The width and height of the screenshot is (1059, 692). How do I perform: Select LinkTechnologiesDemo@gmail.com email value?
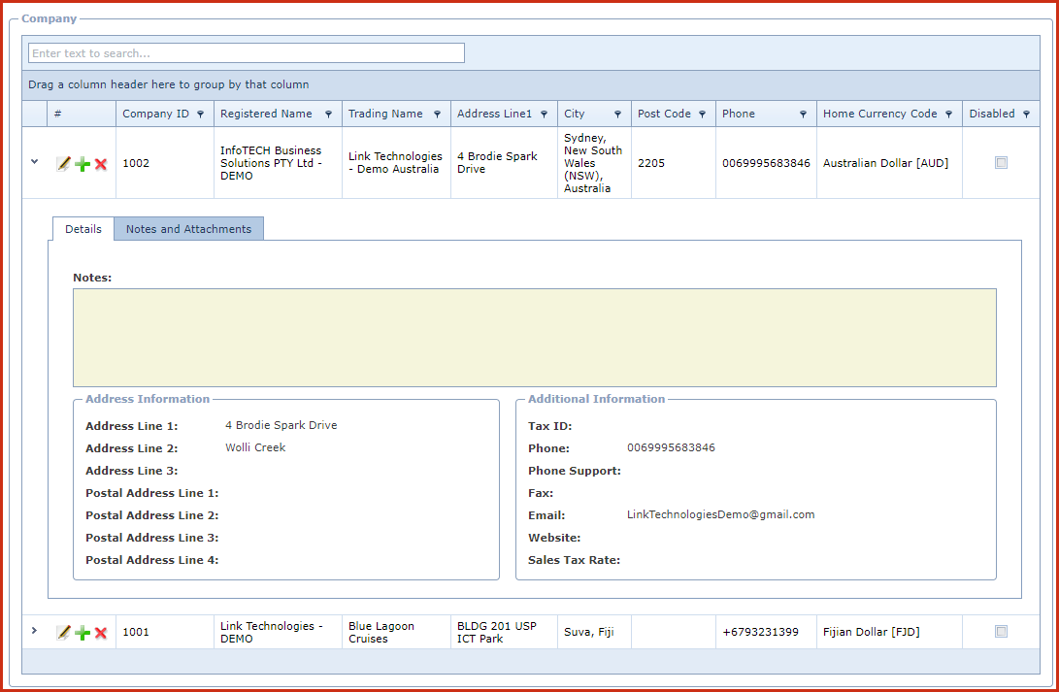pyautogui.click(x=720, y=514)
